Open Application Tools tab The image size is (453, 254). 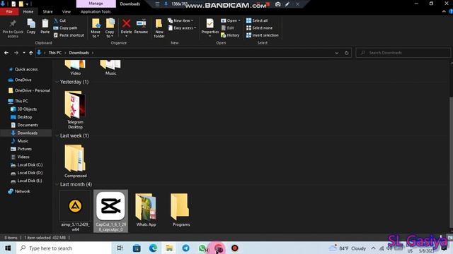[96, 11]
